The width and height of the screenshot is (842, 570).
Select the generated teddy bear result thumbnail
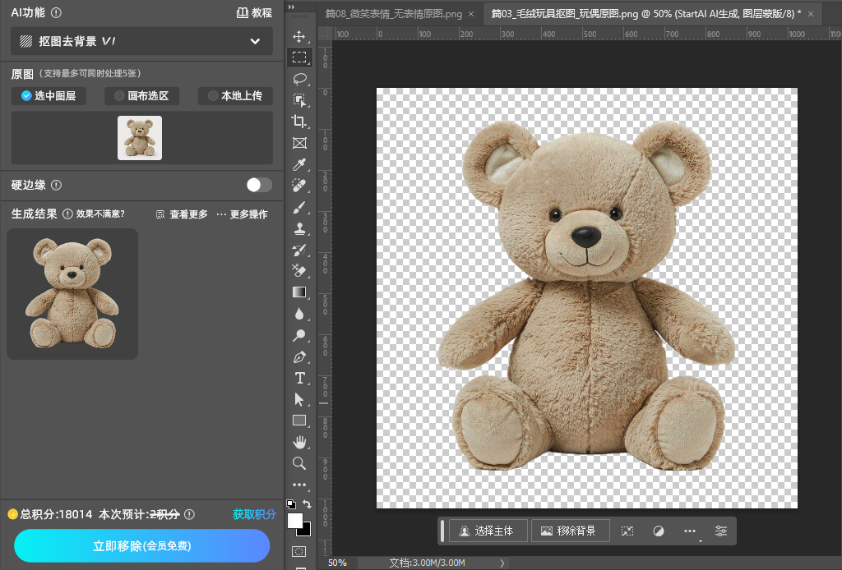click(72, 294)
